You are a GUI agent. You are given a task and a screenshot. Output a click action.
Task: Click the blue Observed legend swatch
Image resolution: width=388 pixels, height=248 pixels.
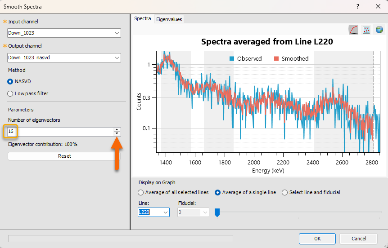tap(232, 58)
